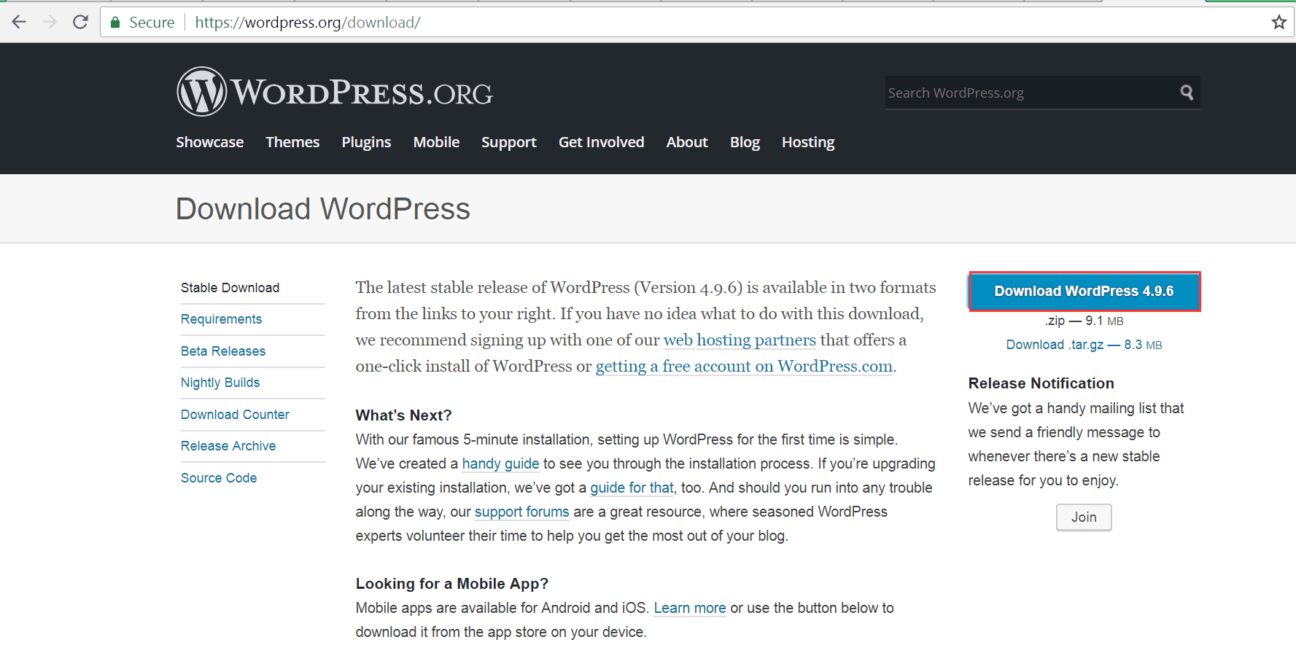Image resolution: width=1296 pixels, height=661 pixels.
Task: Open the Beta Releases sidebar link
Action: tap(223, 351)
